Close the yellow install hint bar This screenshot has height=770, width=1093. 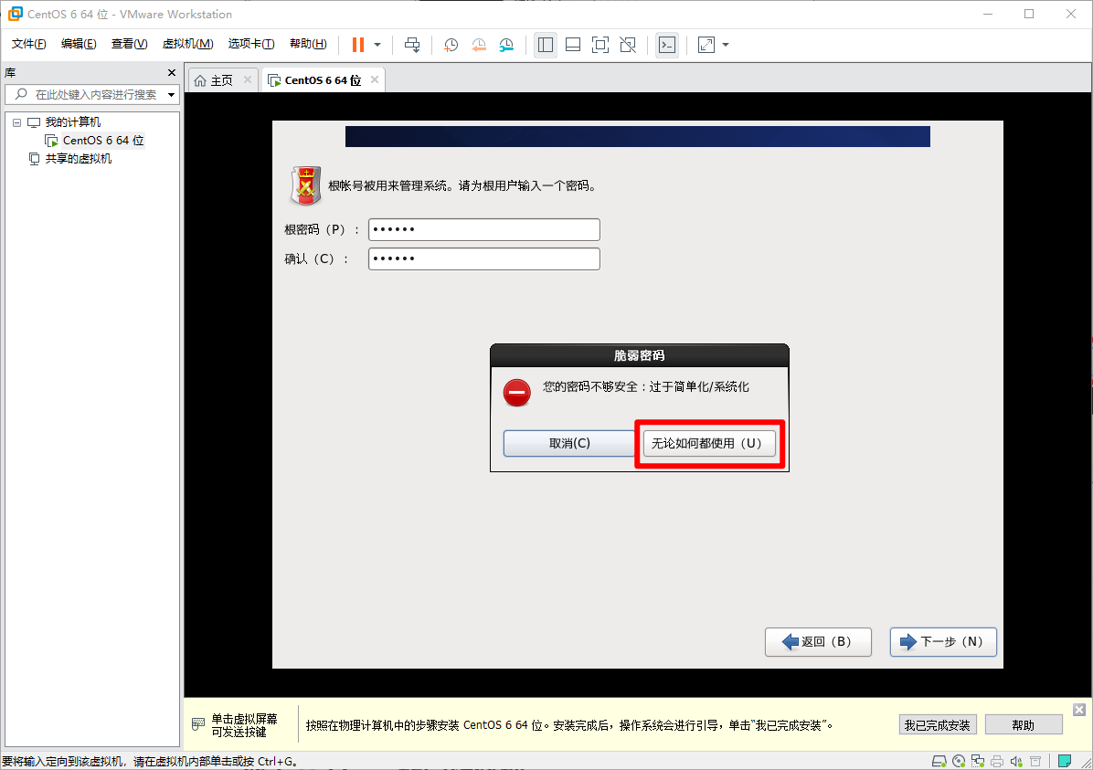click(1079, 710)
